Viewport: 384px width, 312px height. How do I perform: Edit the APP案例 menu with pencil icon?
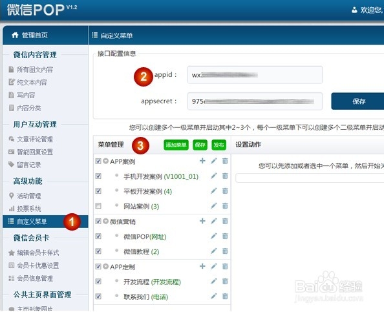(x=214, y=161)
